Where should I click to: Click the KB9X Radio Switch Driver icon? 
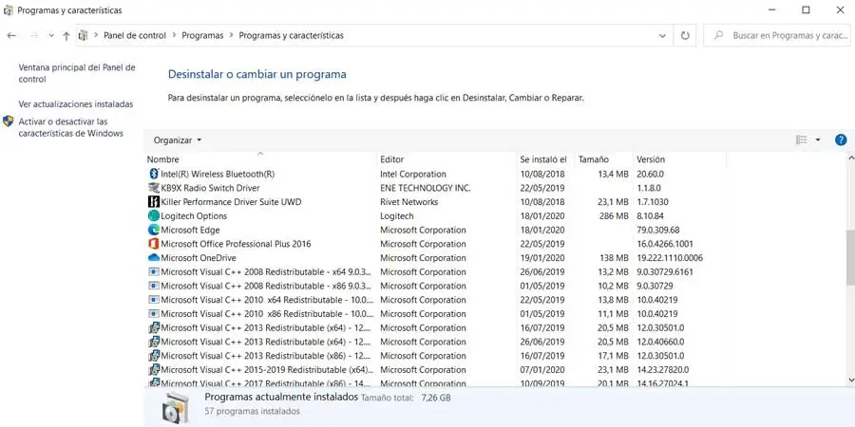[x=154, y=188]
